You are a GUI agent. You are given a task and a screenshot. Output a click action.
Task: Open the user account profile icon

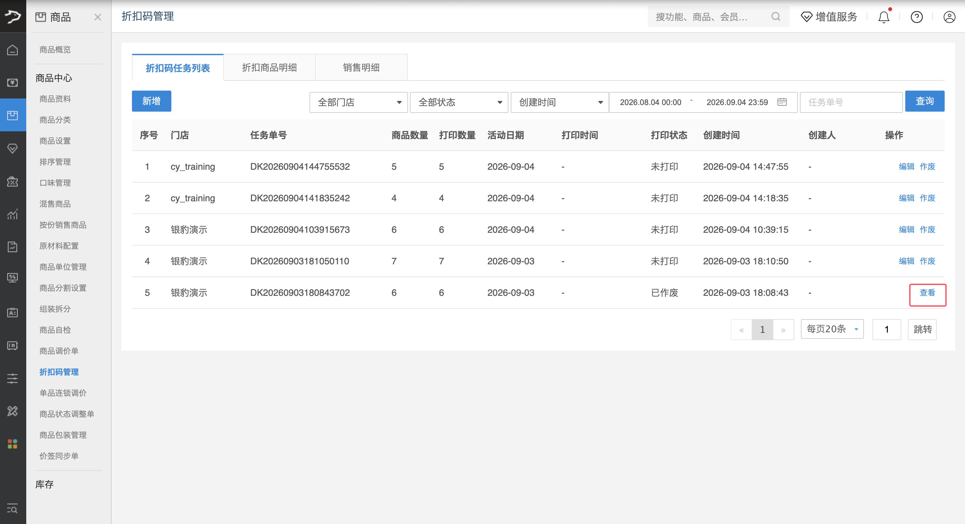(949, 17)
